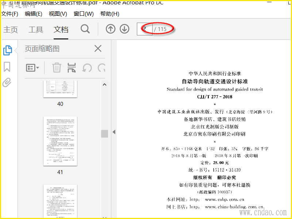The image size is (292, 219).
Task: Open the 帮助(H) menu
Action: point(110,14)
